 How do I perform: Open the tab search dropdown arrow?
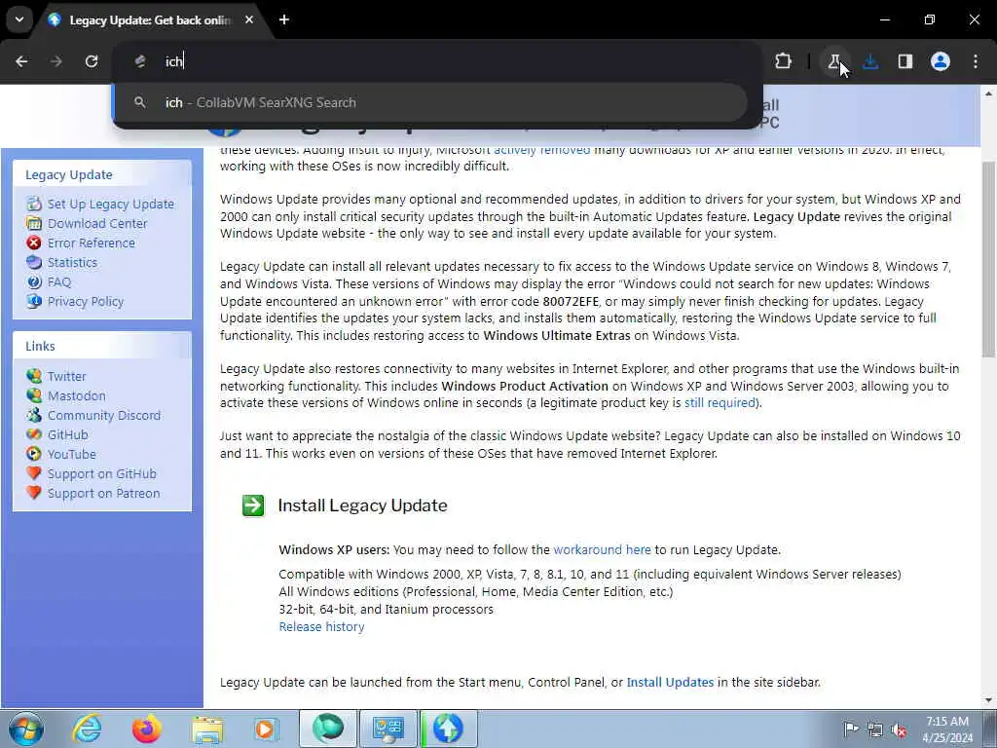coord(19,19)
